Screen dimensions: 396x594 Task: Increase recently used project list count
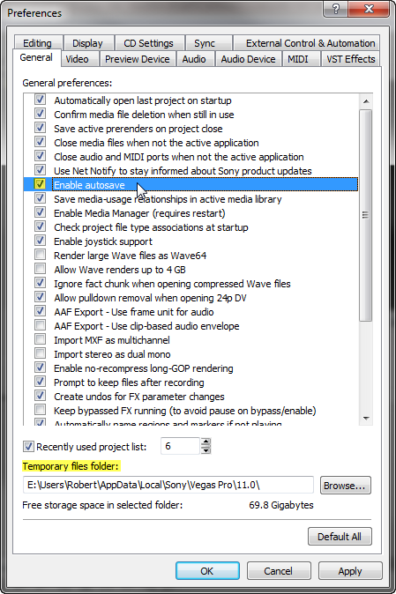[x=205, y=442]
